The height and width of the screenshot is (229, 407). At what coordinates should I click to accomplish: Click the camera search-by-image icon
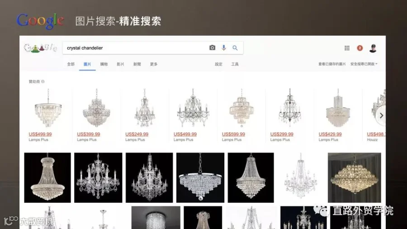click(x=213, y=48)
